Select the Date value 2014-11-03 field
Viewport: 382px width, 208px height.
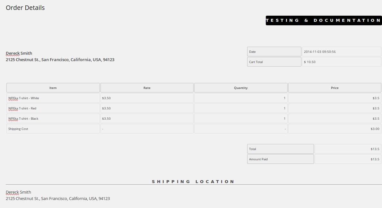point(342,52)
